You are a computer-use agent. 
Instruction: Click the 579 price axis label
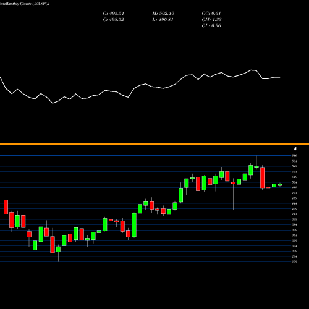[x=294, y=156]
